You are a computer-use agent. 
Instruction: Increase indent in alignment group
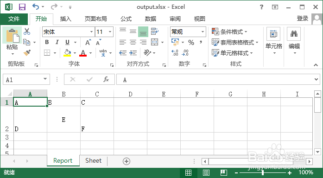click(x=133, y=53)
